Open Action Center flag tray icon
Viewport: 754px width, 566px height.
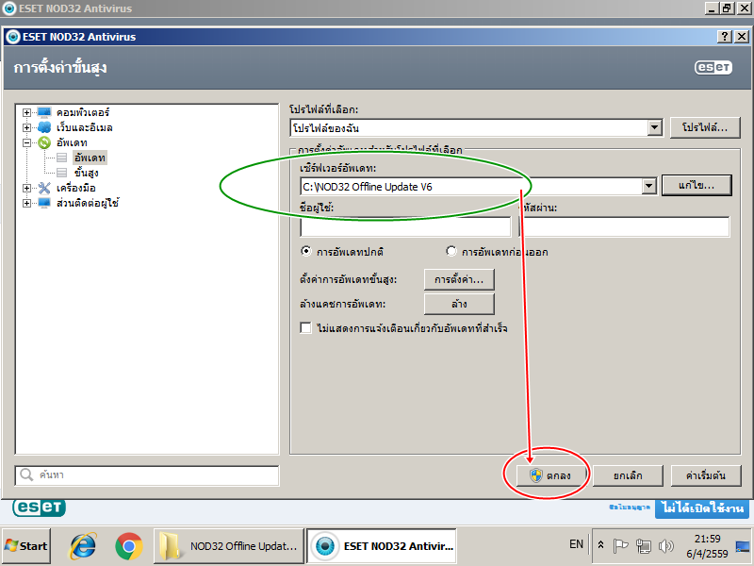click(621, 546)
